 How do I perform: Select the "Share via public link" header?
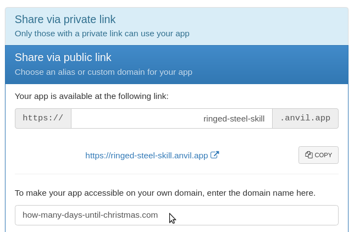click(x=63, y=58)
